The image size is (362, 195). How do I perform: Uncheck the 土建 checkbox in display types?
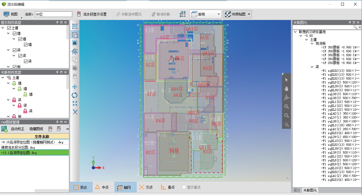[9, 28]
